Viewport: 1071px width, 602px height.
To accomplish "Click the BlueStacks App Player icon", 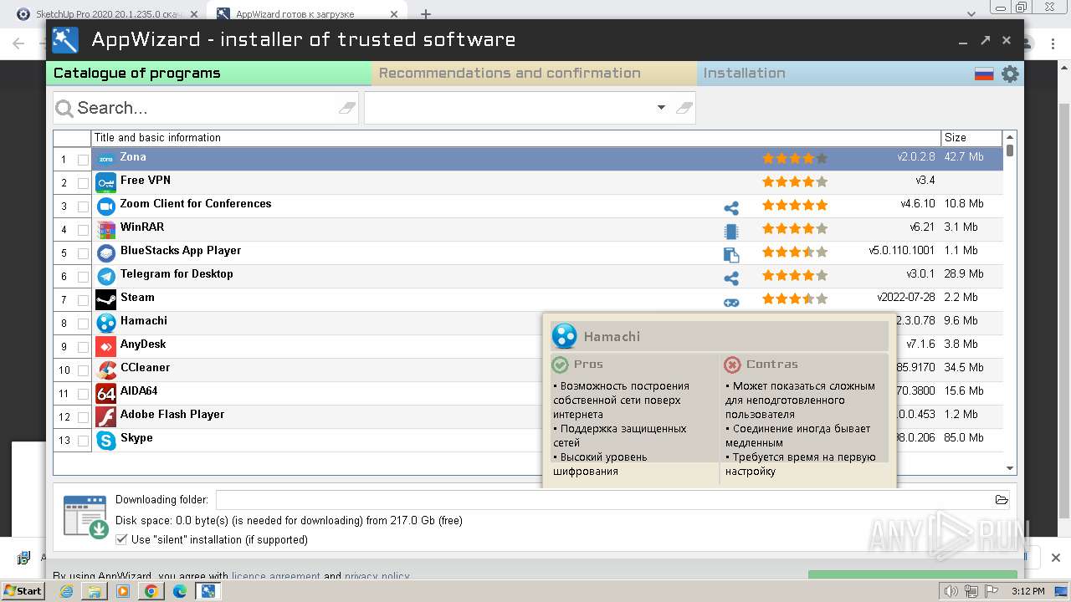I will click(105, 253).
